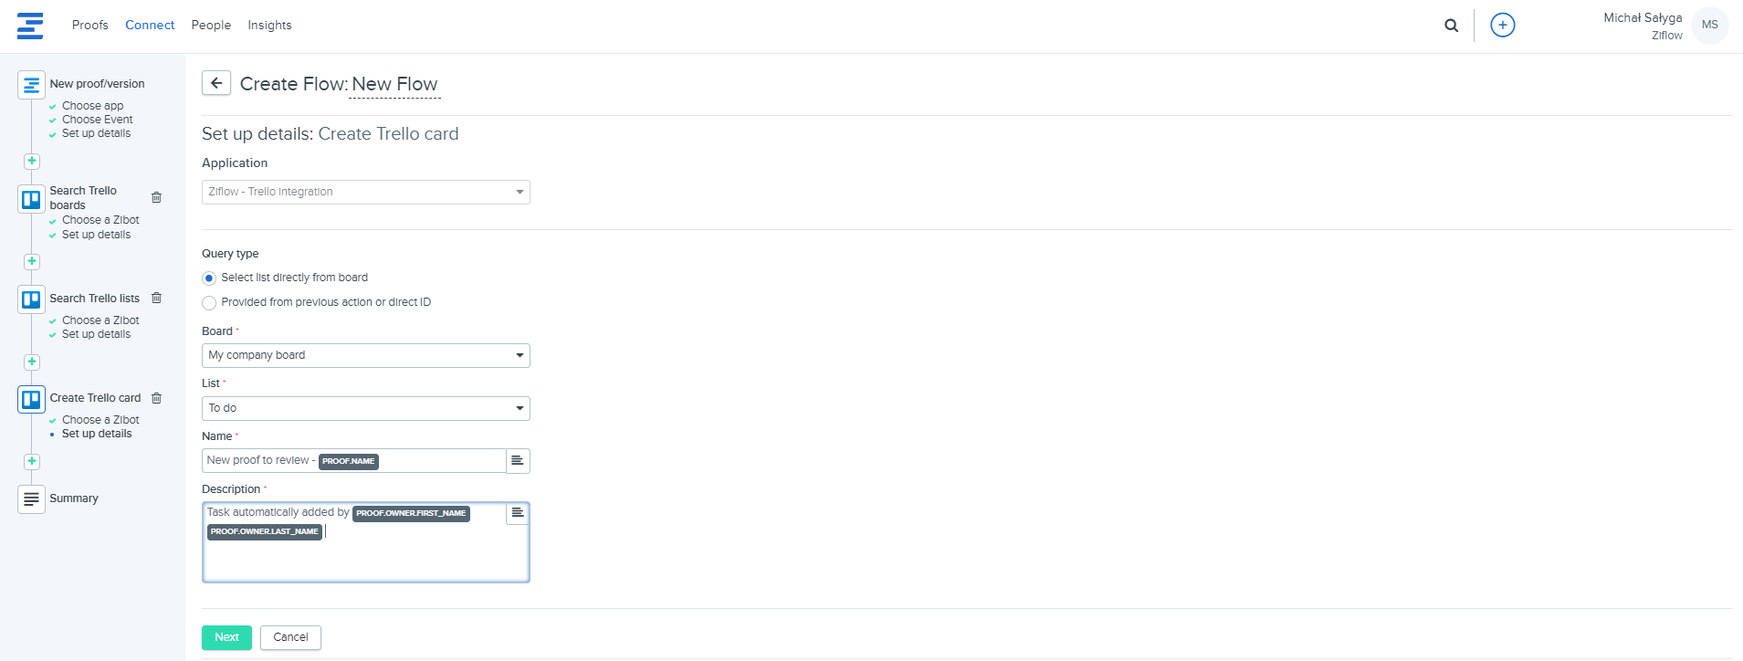Go back using the arrow button
Screen dimensions: 1743x661
tap(216, 83)
